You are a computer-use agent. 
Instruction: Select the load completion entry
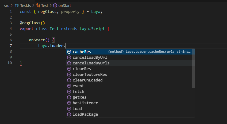[x=77, y=109]
